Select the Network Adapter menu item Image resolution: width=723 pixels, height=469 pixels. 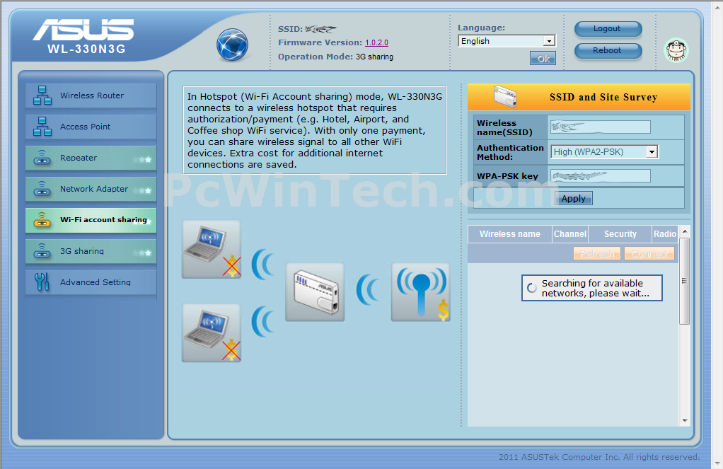pos(91,189)
